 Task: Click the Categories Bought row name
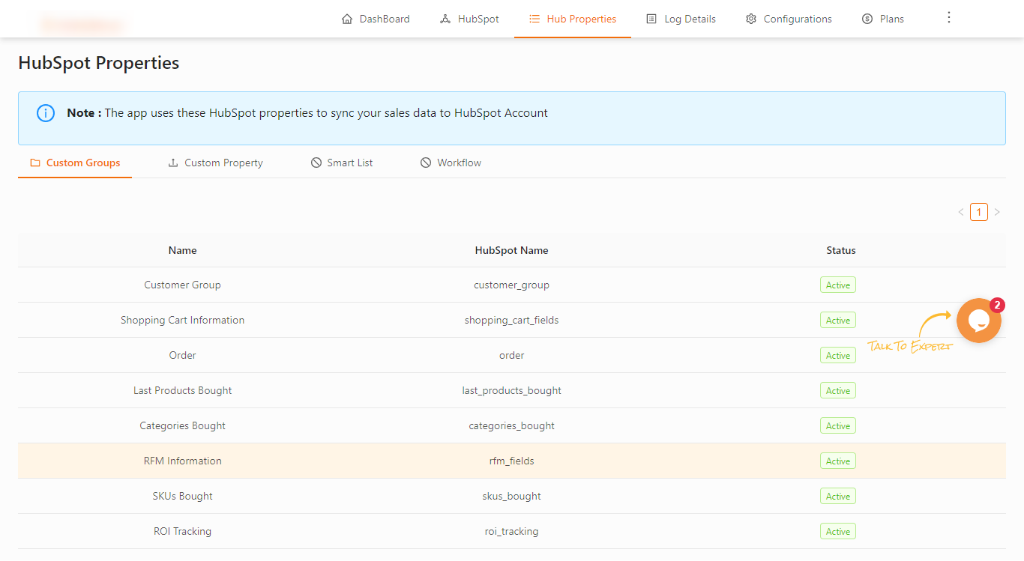(x=182, y=425)
